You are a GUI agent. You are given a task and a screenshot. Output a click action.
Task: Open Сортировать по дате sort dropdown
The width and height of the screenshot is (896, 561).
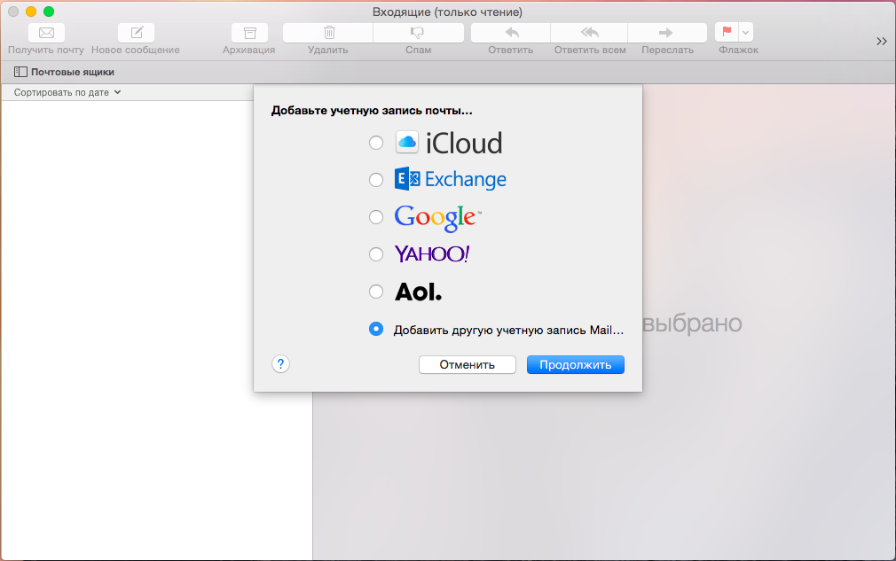pyautogui.click(x=67, y=92)
